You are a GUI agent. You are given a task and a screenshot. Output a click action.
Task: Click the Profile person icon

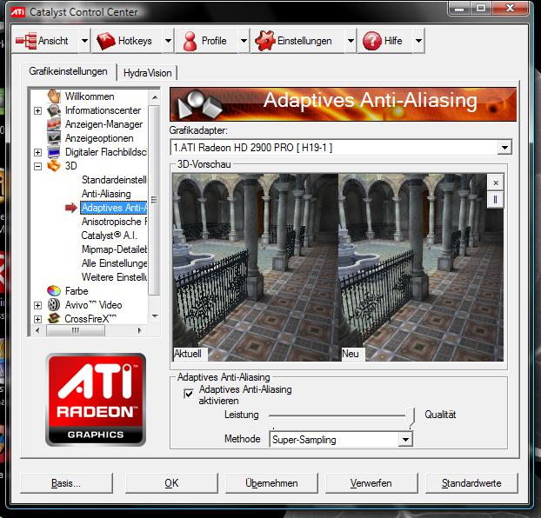click(x=190, y=41)
